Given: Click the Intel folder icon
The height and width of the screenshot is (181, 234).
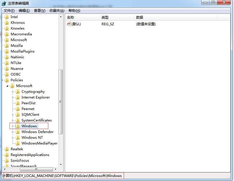Looking at the screenshot, I should (x=7, y=17).
